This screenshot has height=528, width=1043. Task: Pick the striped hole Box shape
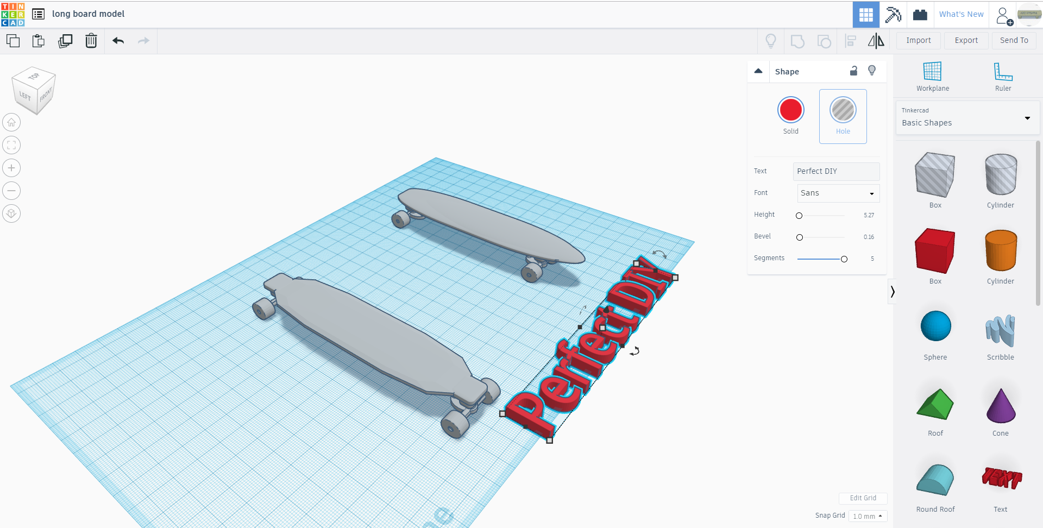pos(935,174)
